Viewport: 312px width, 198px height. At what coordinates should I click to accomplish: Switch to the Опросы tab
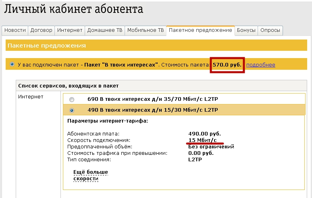(270, 31)
